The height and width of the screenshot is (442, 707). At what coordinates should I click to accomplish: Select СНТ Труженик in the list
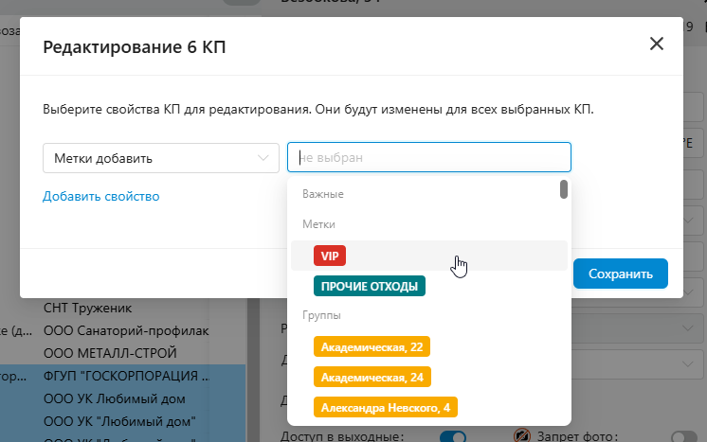(x=87, y=309)
